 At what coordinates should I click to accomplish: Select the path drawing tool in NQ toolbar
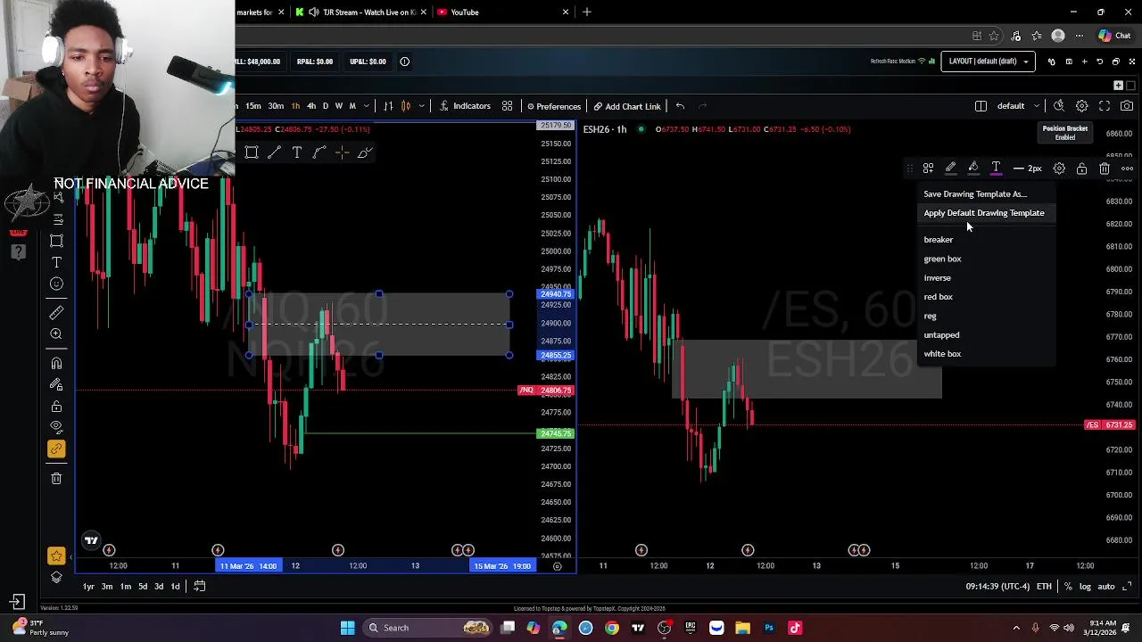click(319, 152)
